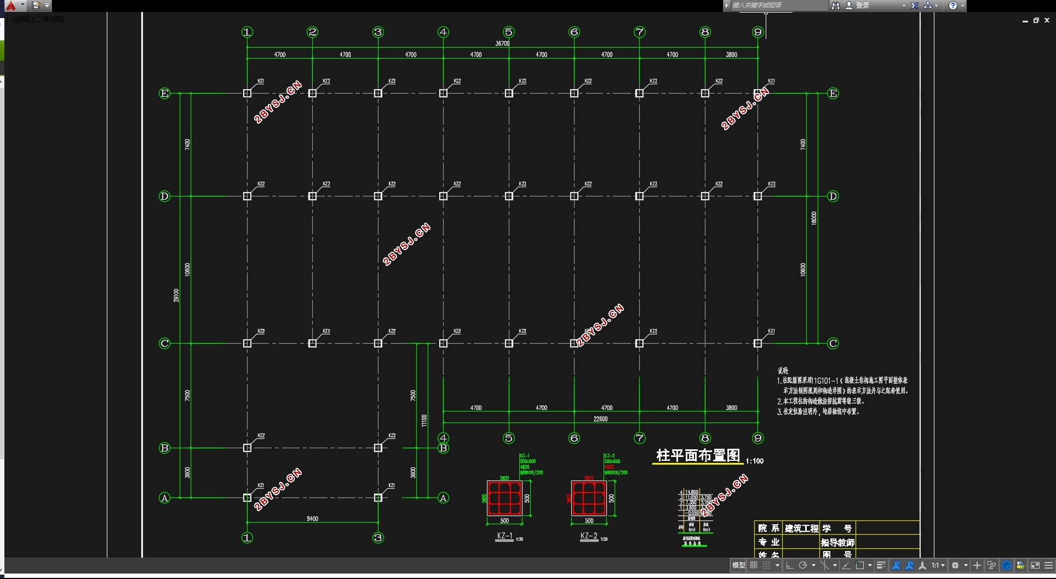Toggle auto-add annotation scales icon
The width and height of the screenshot is (1056, 579).
pos(909,565)
